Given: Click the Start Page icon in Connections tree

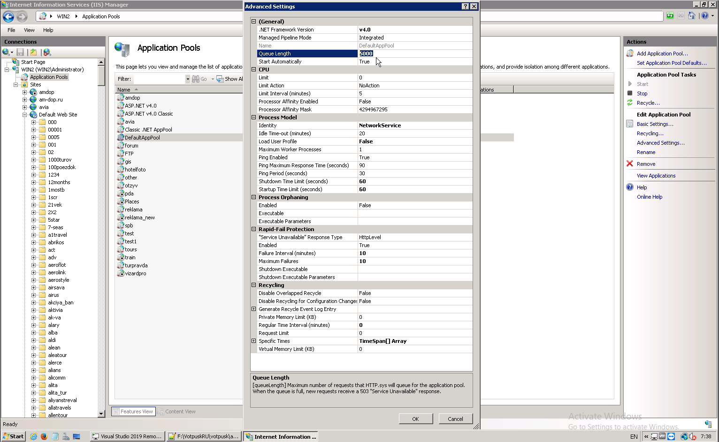Looking at the screenshot, I should (x=15, y=62).
